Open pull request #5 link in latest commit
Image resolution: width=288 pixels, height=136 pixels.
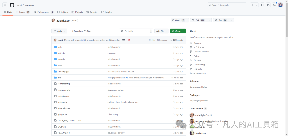[83, 40]
